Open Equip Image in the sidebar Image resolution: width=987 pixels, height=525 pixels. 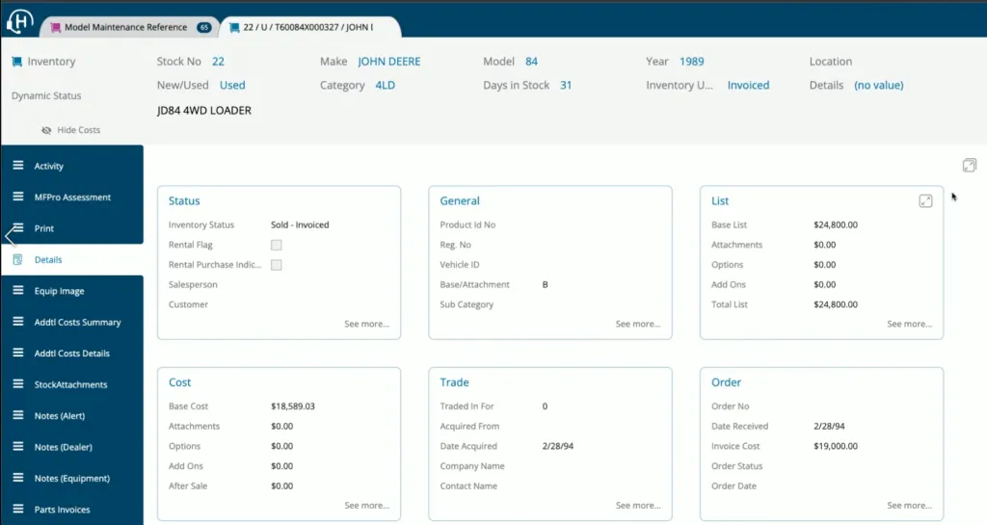pyautogui.click(x=71, y=291)
